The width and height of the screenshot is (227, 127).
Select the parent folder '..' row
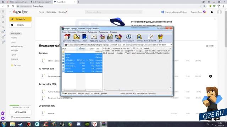[x=82, y=52]
